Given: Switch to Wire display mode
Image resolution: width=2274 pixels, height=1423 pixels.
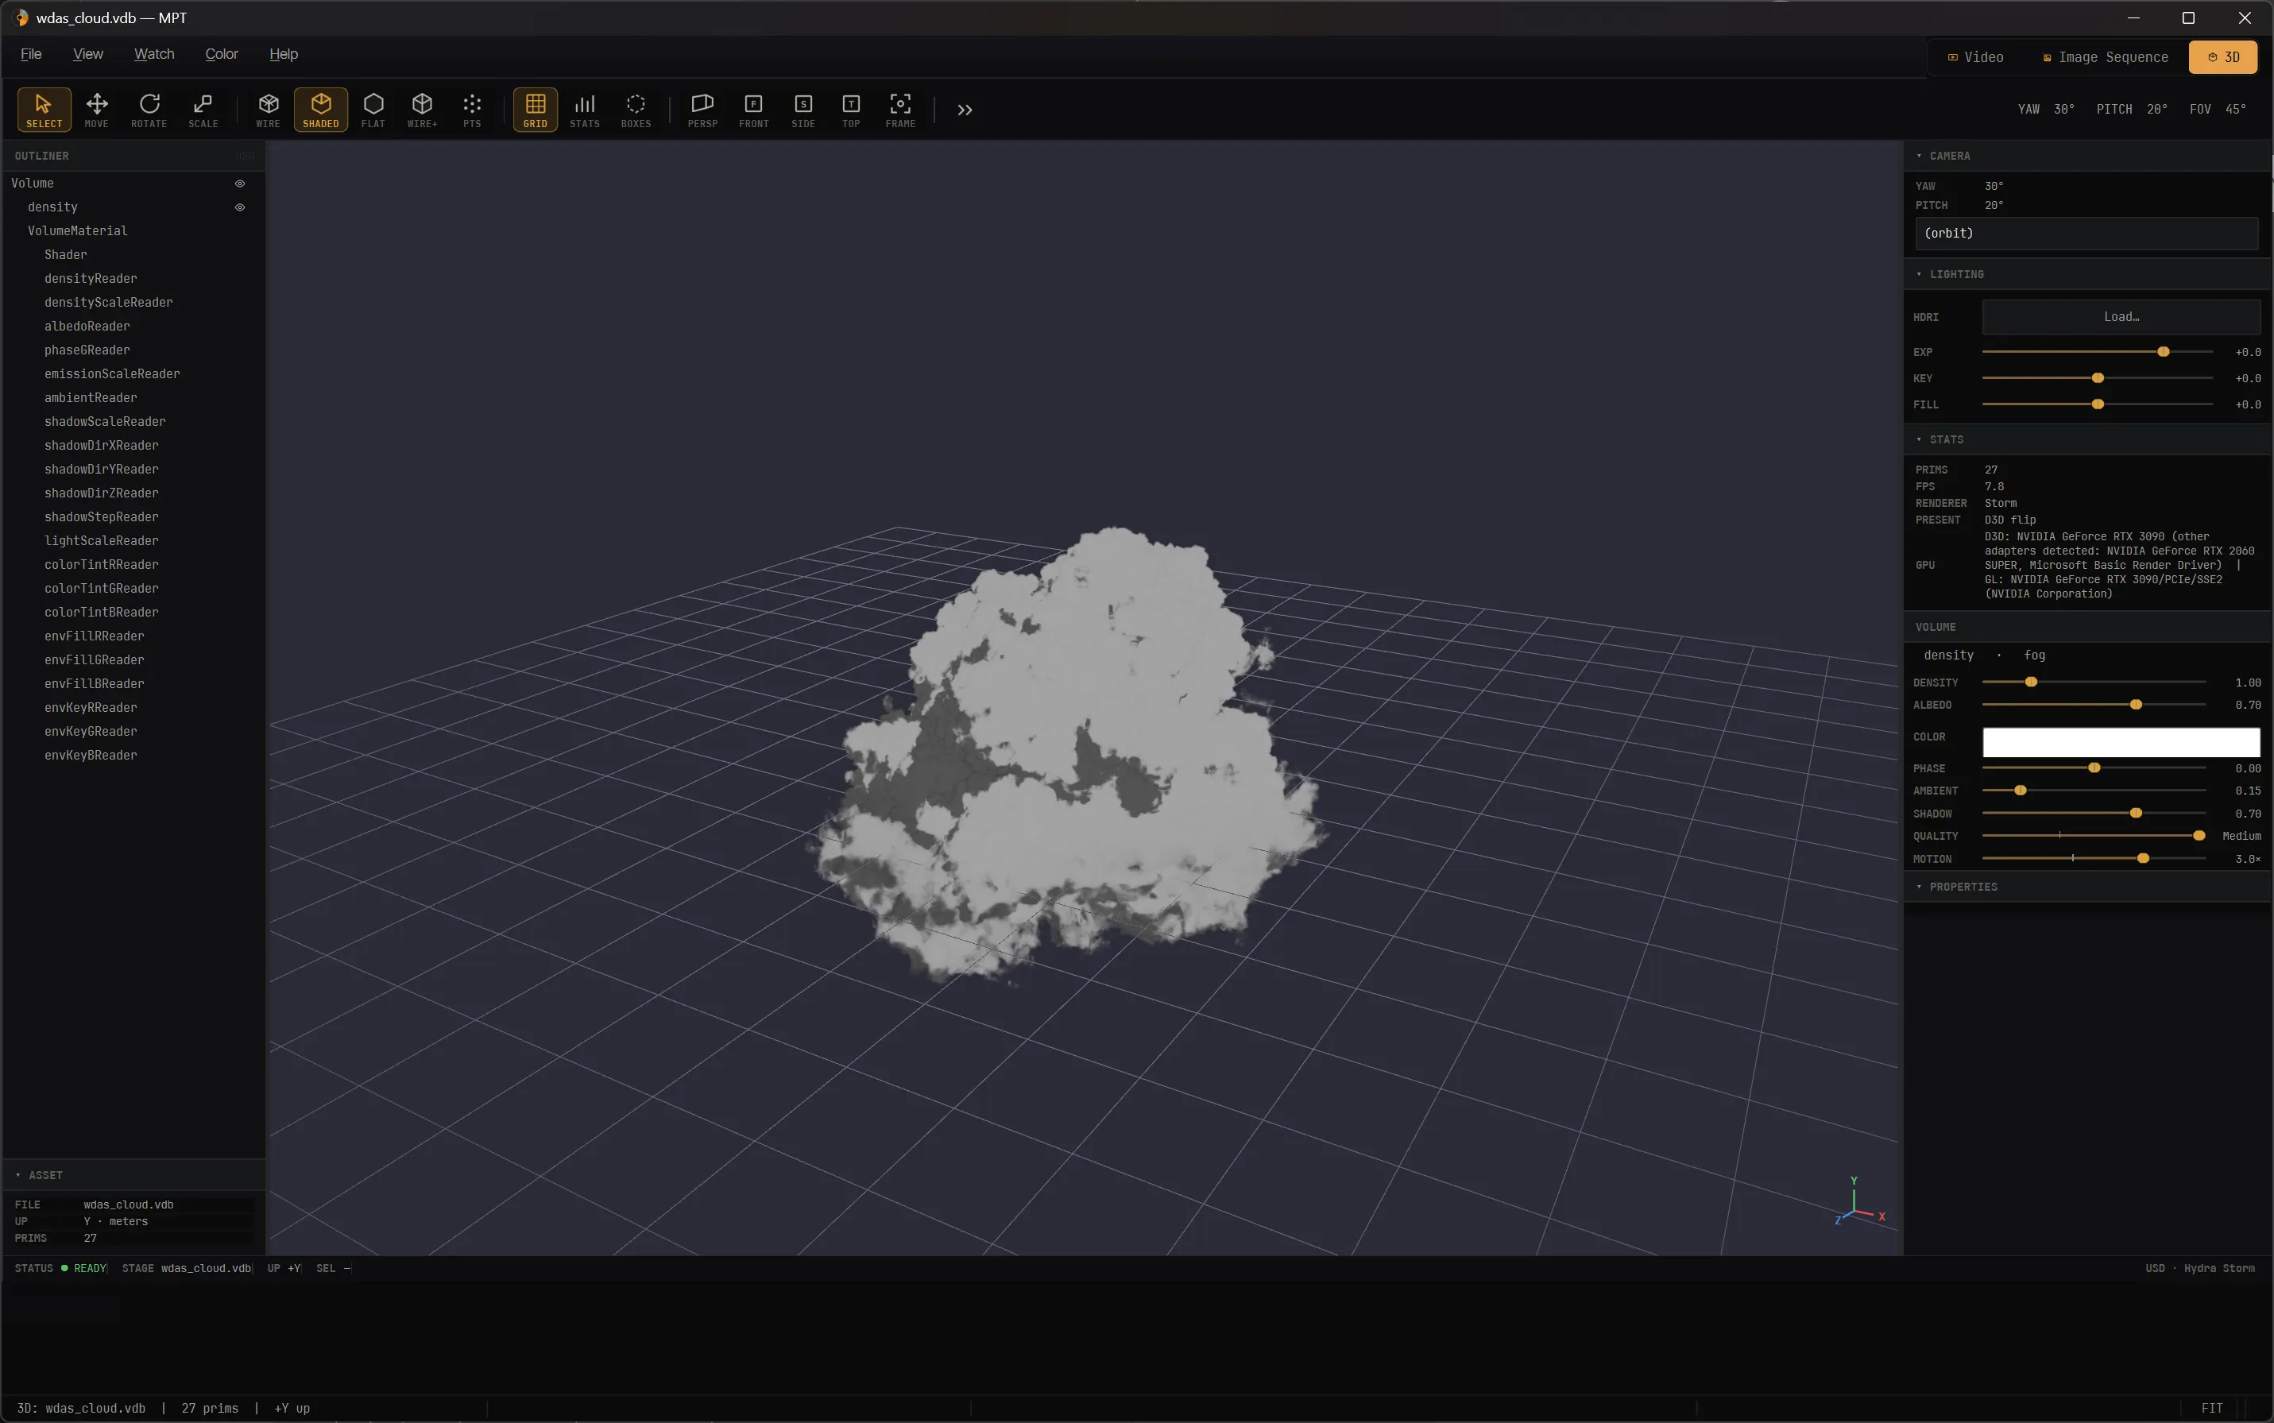Looking at the screenshot, I should pyautogui.click(x=269, y=109).
